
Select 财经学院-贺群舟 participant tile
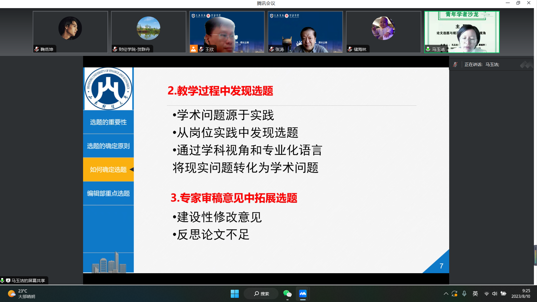click(x=149, y=32)
